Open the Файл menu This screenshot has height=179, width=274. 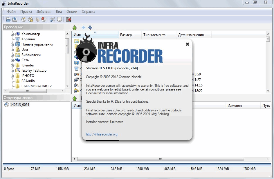click(11, 12)
